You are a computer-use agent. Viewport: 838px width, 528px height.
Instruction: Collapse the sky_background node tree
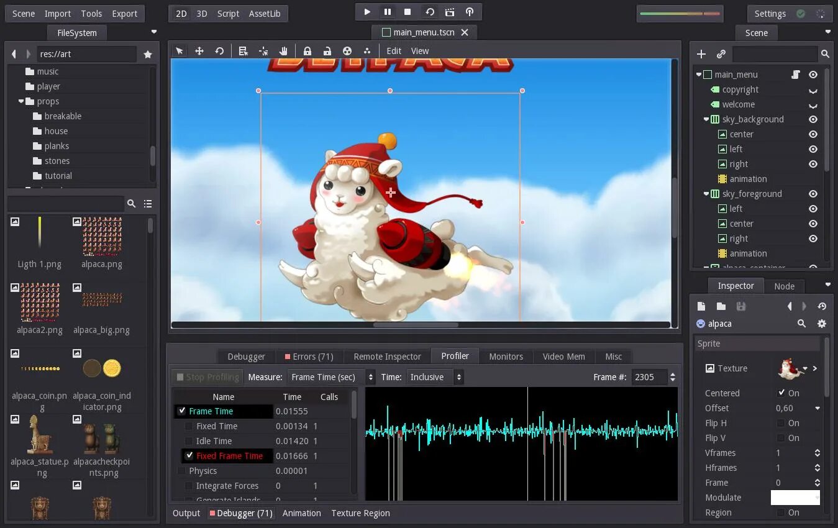coord(706,119)
